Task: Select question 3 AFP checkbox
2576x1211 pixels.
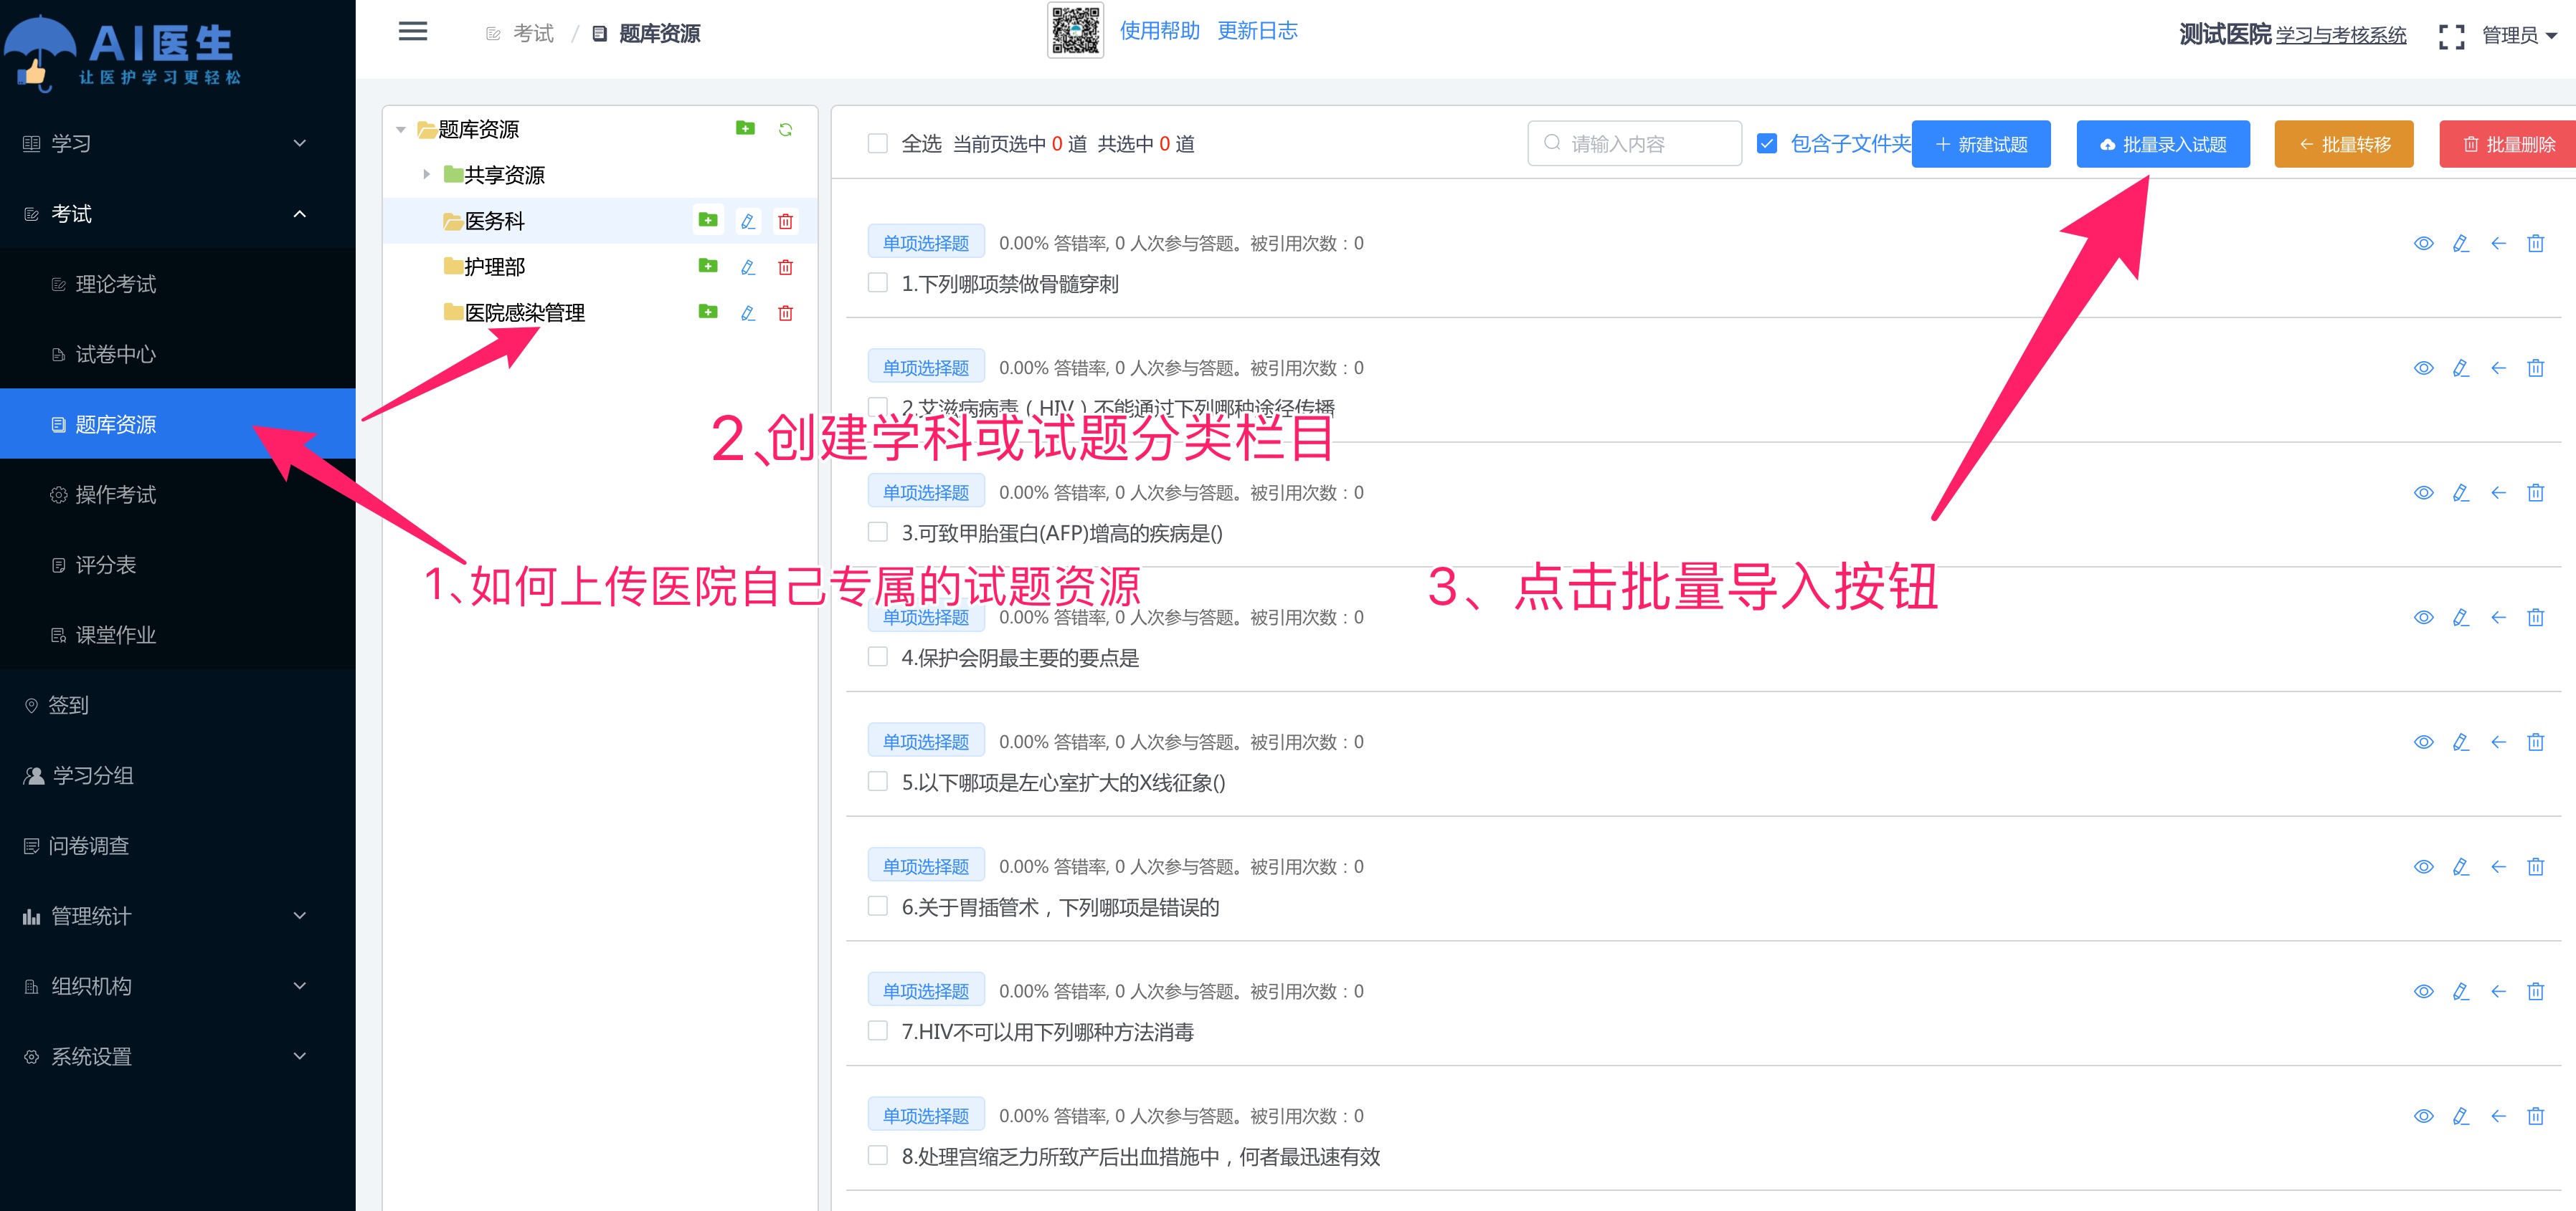Action: (x=877, y=532)
